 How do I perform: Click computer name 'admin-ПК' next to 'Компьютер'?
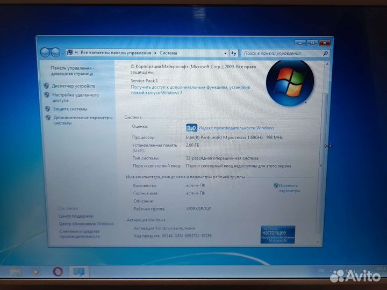pos(196,185)
